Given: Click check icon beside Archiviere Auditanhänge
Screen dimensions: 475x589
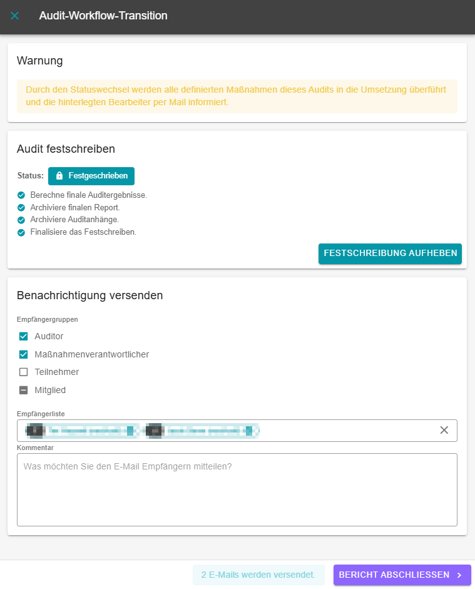Looking at the screenshot, I should click(21, 220).
